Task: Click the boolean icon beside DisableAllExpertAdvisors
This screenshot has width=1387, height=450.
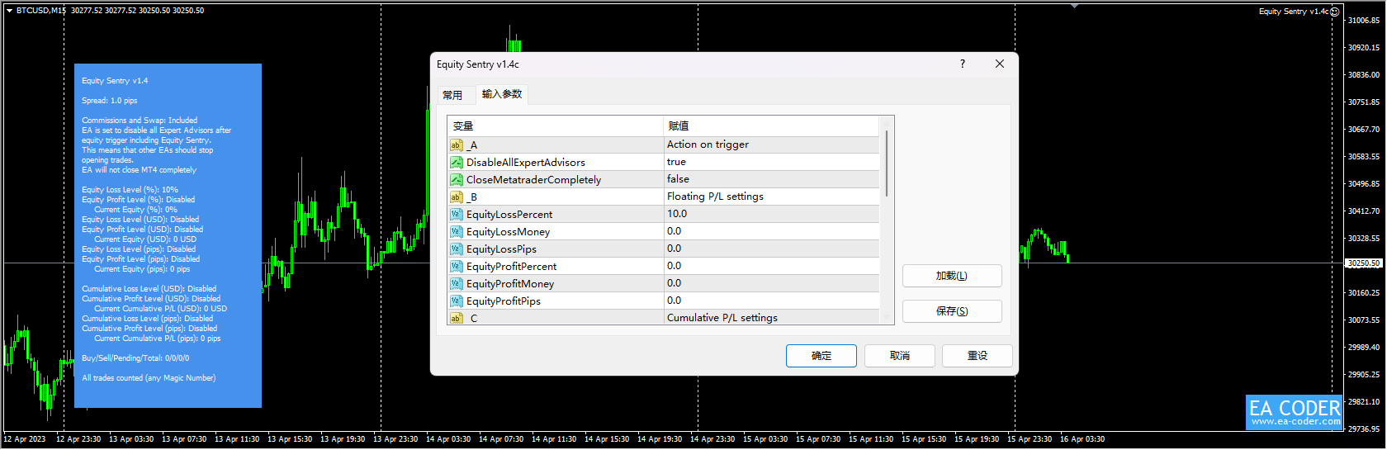Action: [x=456, y=162]
